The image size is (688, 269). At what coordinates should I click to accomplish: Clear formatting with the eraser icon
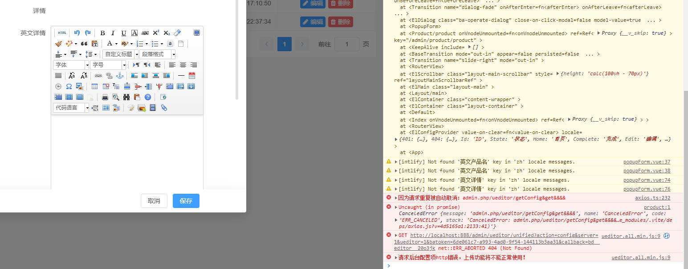pos(177,33)
